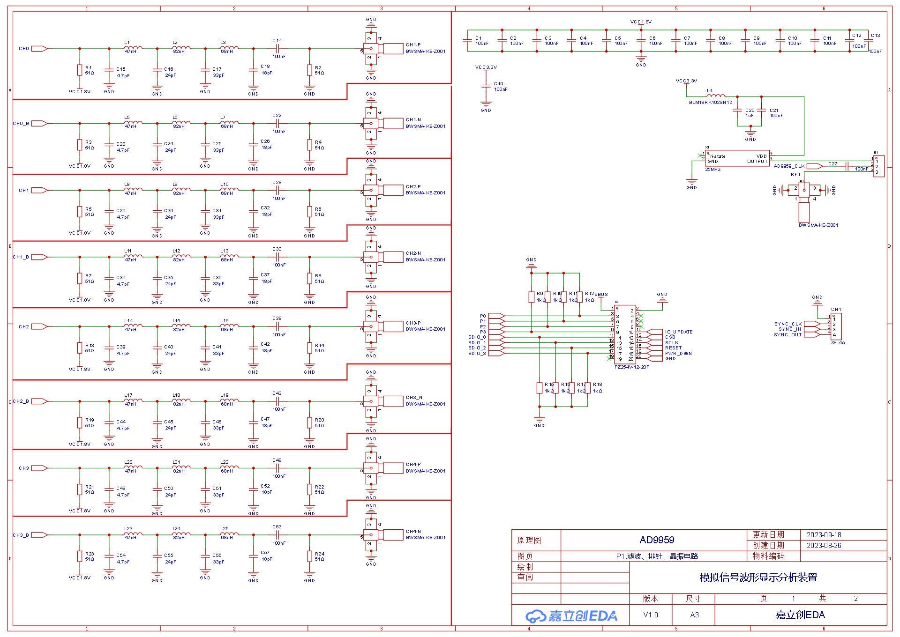Click the RESET net label
The image size is (900, 637).
pyautogui.click(x=674, y=348)
